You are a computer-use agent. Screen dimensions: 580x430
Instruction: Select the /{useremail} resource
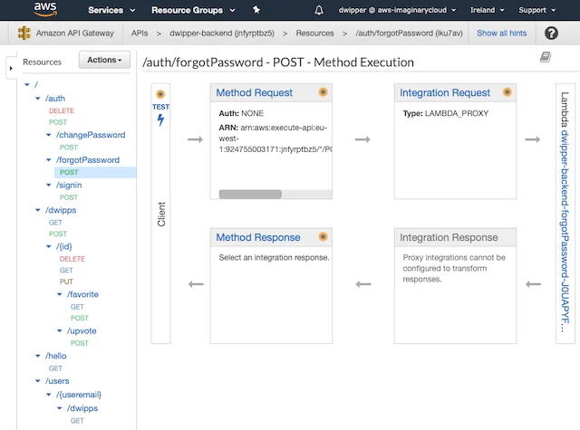coord(79,395)
